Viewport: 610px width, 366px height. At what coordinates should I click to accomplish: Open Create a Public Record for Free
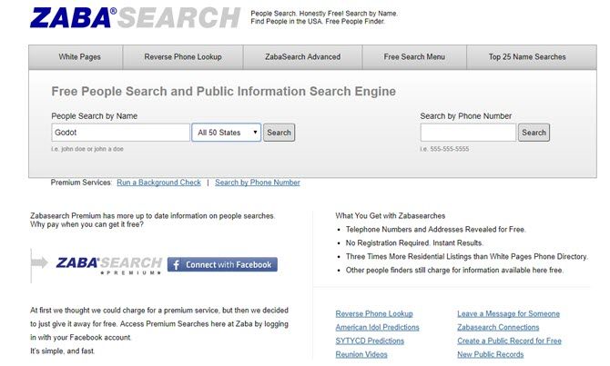point(509,341)
